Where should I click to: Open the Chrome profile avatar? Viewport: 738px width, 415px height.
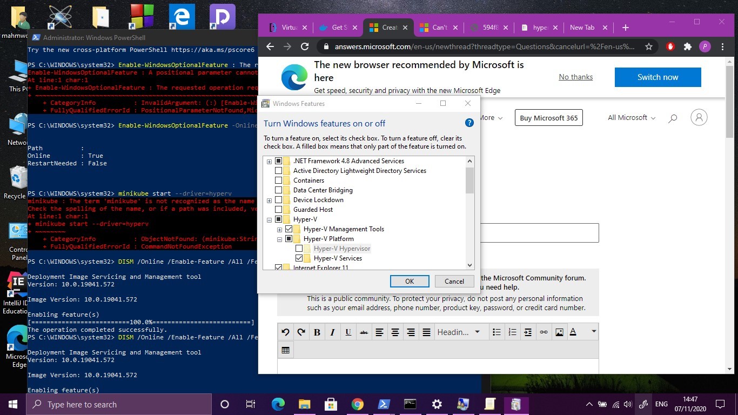tap(705, 46)
